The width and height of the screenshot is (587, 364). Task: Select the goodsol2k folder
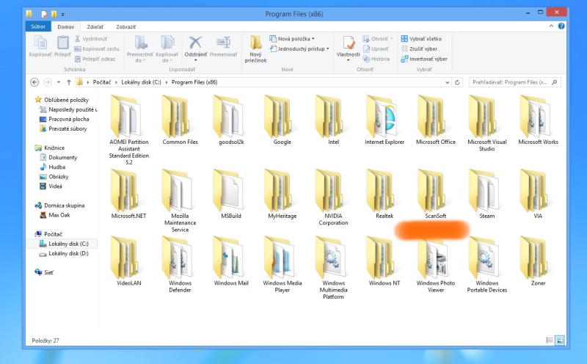pos(231,120)
